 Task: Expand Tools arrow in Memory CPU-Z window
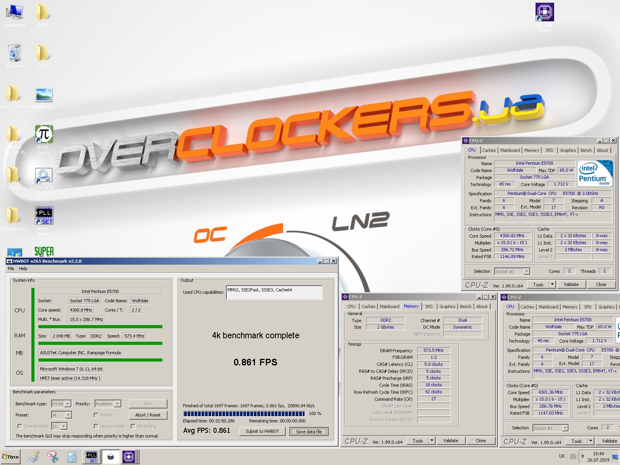(432, 441)
